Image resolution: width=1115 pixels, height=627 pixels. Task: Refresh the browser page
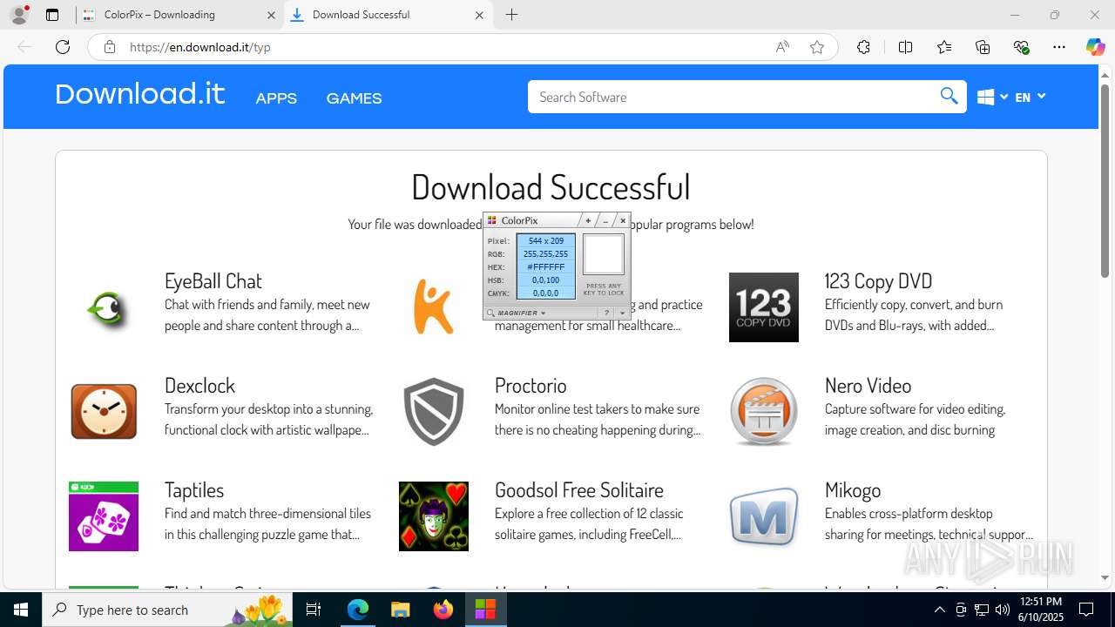pos(63,47)
